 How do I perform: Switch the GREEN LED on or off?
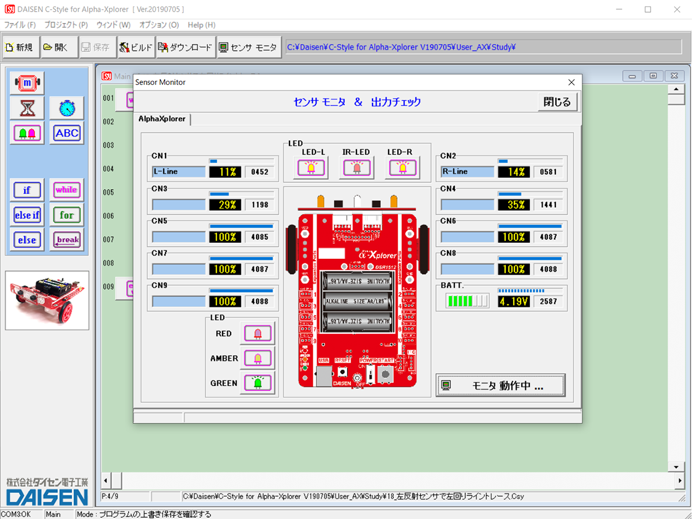[257, 383]
